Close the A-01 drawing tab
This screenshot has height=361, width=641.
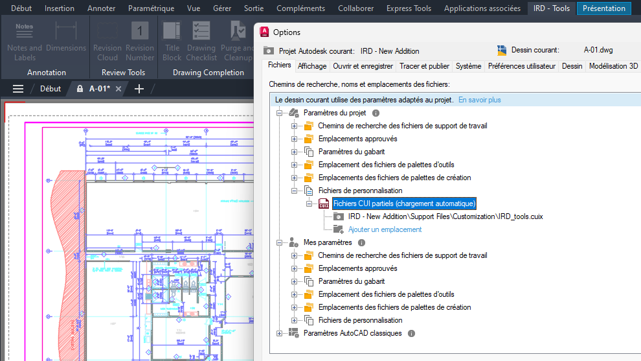pyautogui.click(x=118, y=89)
